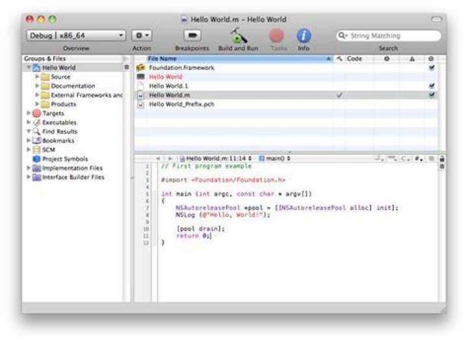Click the errors column header icon
The image size is (468, 343).
(387, 58)
